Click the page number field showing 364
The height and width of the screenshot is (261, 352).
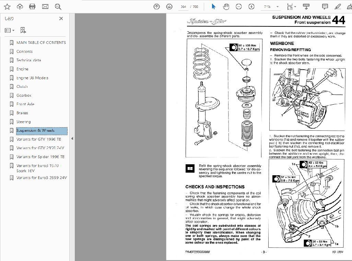point(184,7)
